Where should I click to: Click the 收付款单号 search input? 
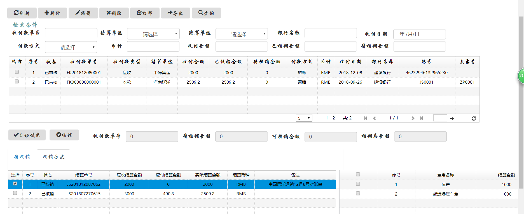pos(71,33)
